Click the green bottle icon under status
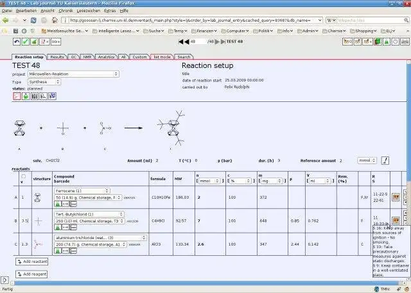The height and width of the screenshot is (293, 411). pyautogui.click(x=26, y=96)
